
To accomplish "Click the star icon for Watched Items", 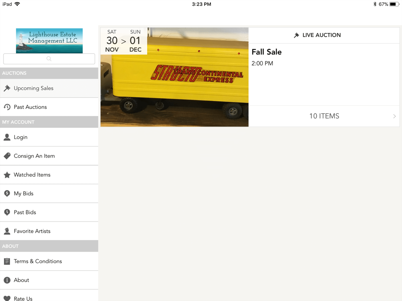I will (7, 175).
